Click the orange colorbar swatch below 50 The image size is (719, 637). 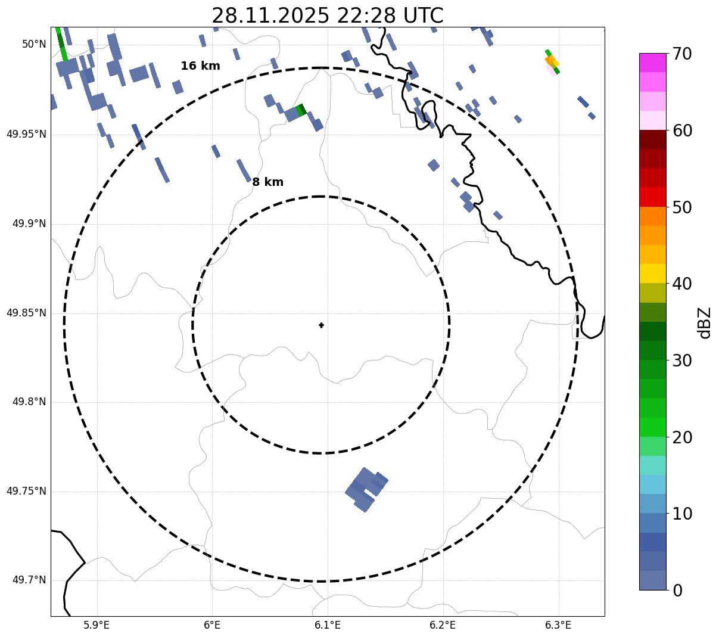(653, 216)
